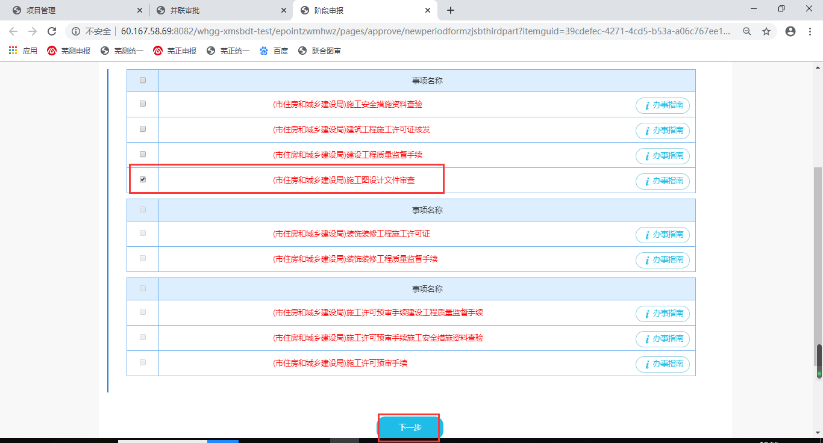This screenshot has width=823, height=443.
Task: Uncheck the 施工图设计文件审查 checkbox
Action: [x=143, y=179]
